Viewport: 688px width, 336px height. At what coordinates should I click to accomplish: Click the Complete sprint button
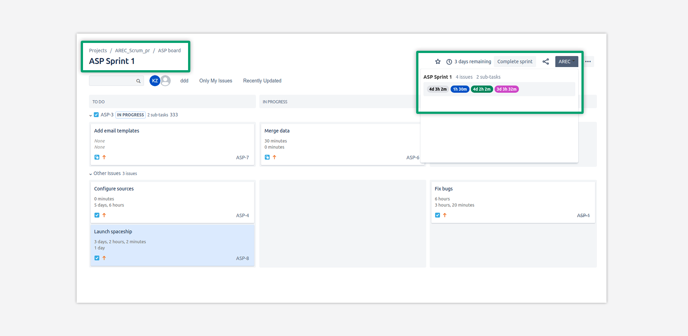click(515, 62)
